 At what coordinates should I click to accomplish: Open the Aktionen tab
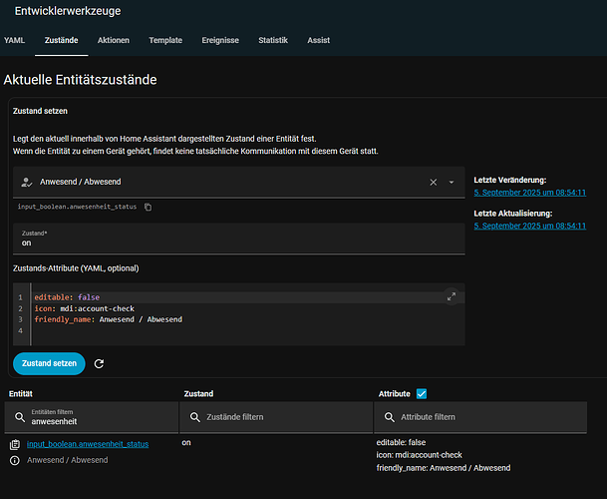[113, 40]
